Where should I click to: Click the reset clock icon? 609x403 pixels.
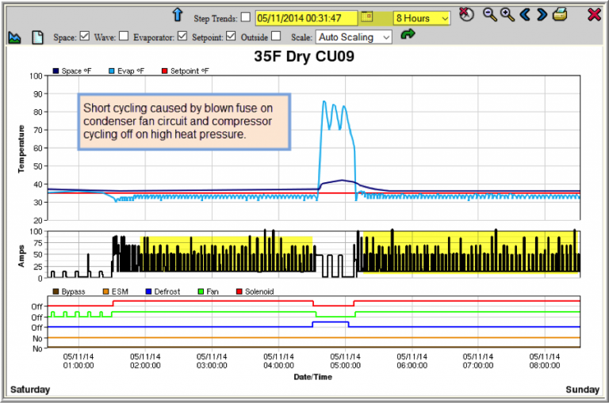click(x=466, y=14)
